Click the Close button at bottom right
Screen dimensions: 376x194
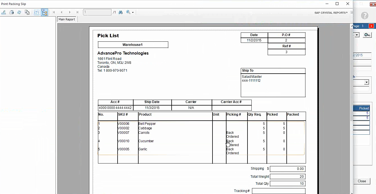pos(361,181)
